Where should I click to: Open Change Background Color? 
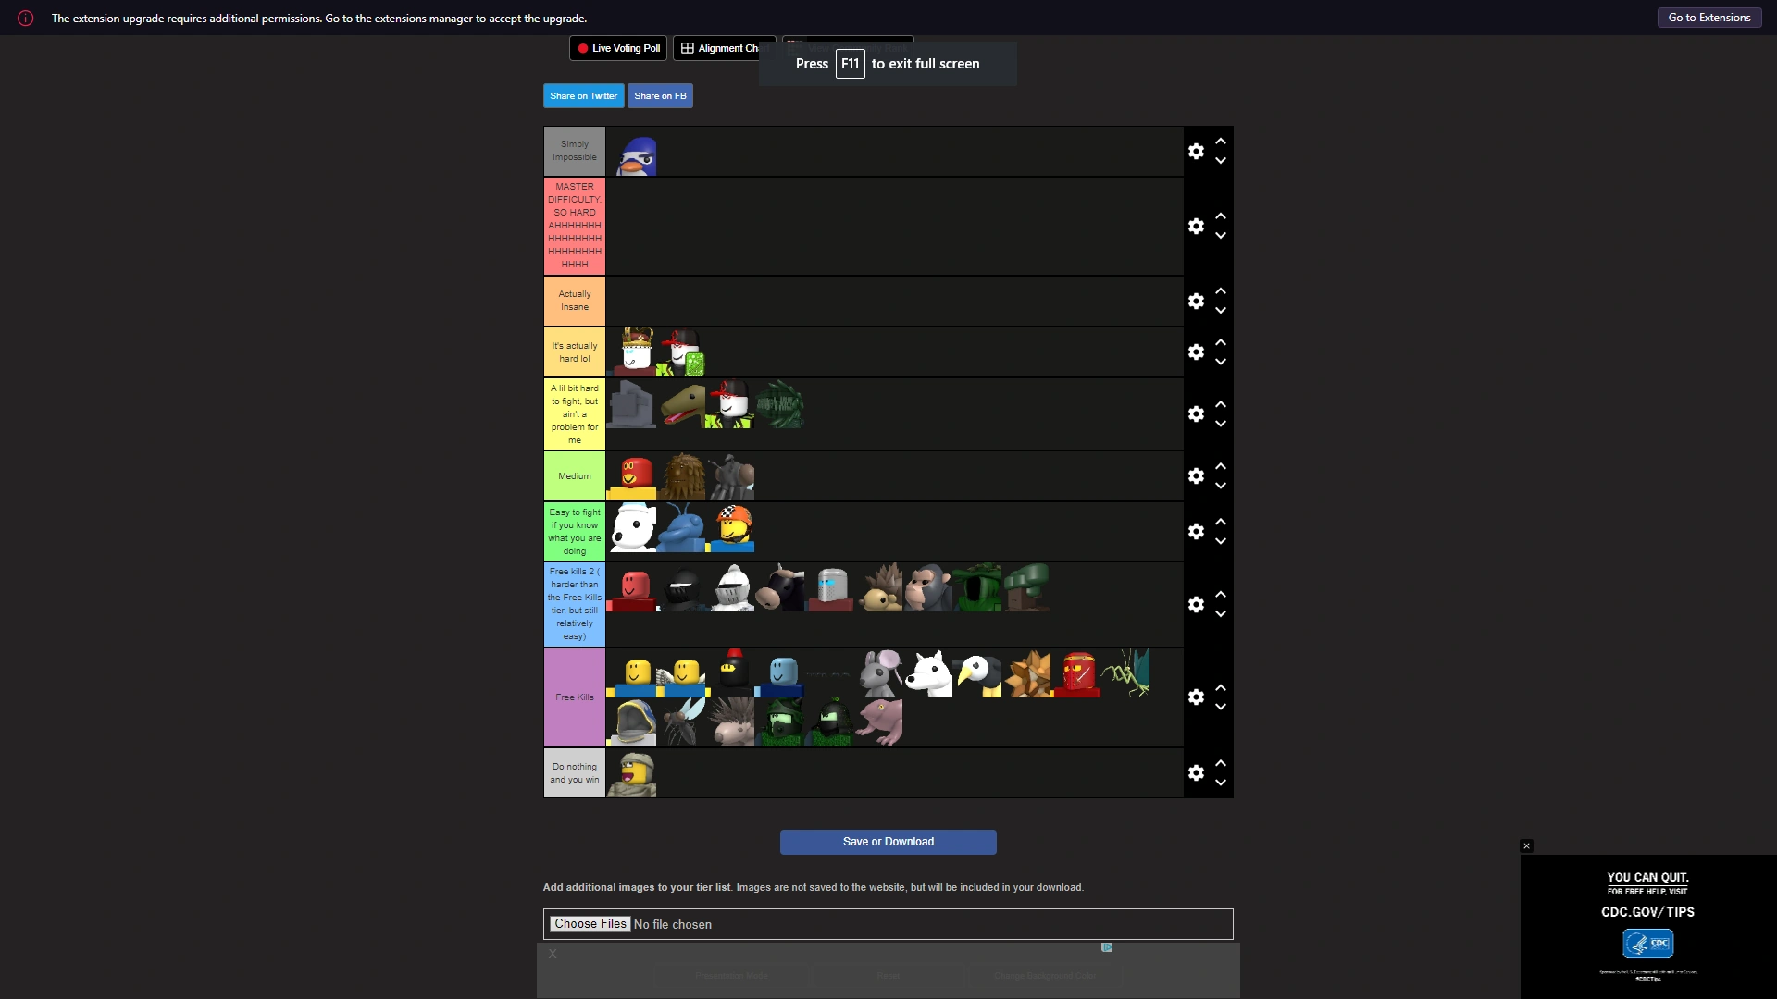tap(1045, 975)
